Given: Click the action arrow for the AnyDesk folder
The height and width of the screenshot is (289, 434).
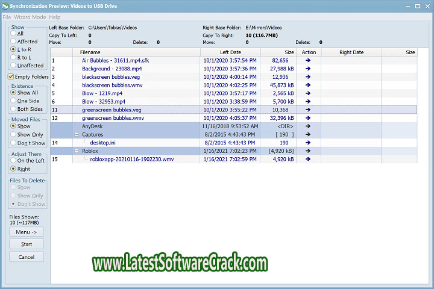Looking at the screenshot, I should coord(308,126).
